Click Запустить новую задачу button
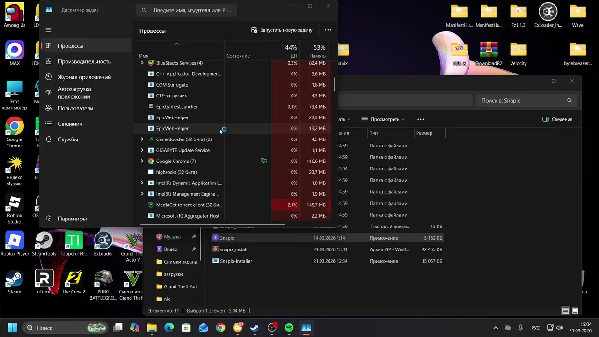Image resolution: width=599 pixels, height=337 pixels. click(x=282, y=30)
